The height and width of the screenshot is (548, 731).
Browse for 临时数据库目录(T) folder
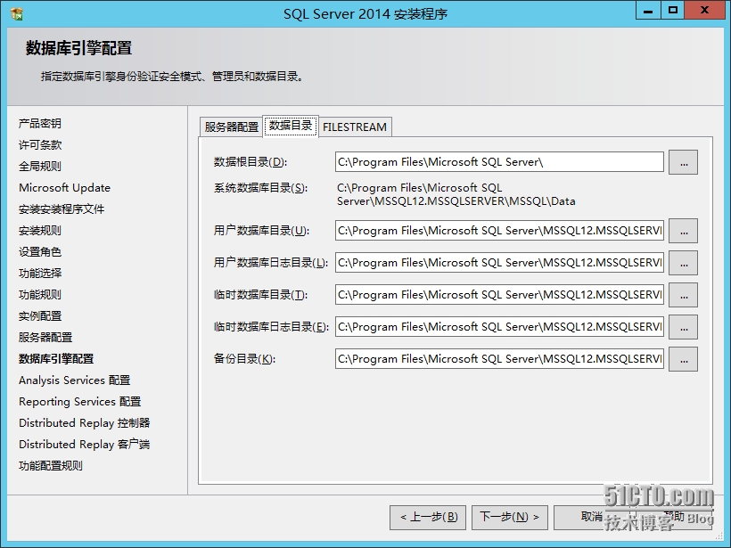point(683,295)
